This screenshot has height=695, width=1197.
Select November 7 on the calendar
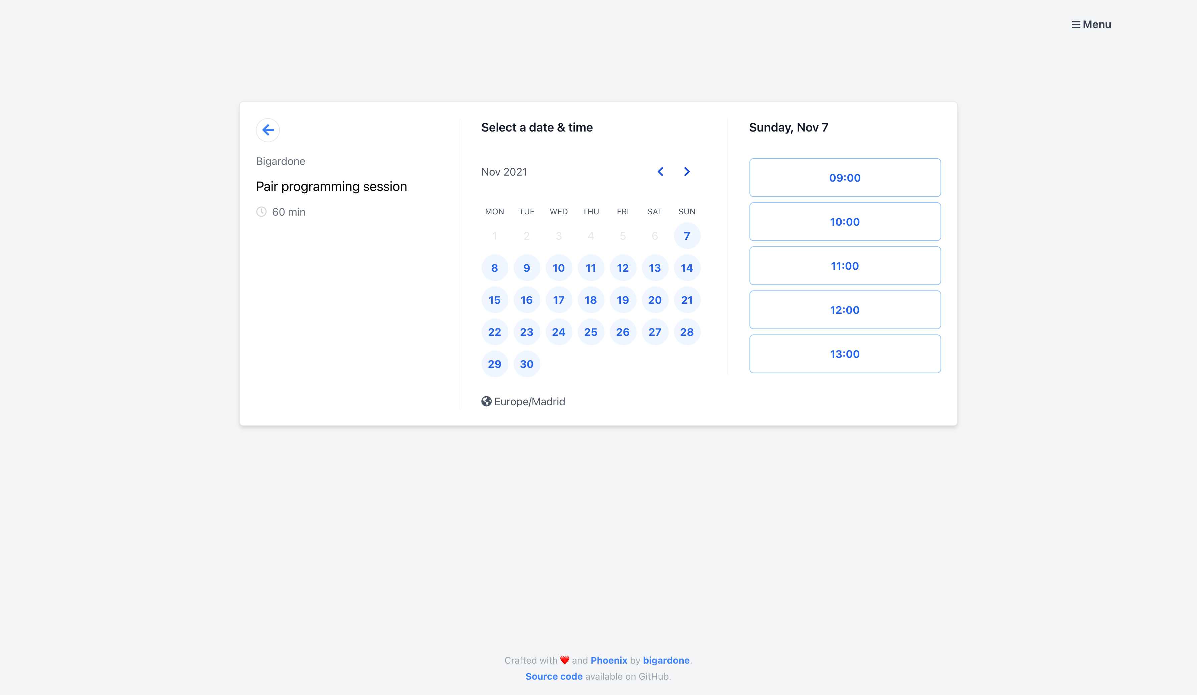tap(686, 236)
